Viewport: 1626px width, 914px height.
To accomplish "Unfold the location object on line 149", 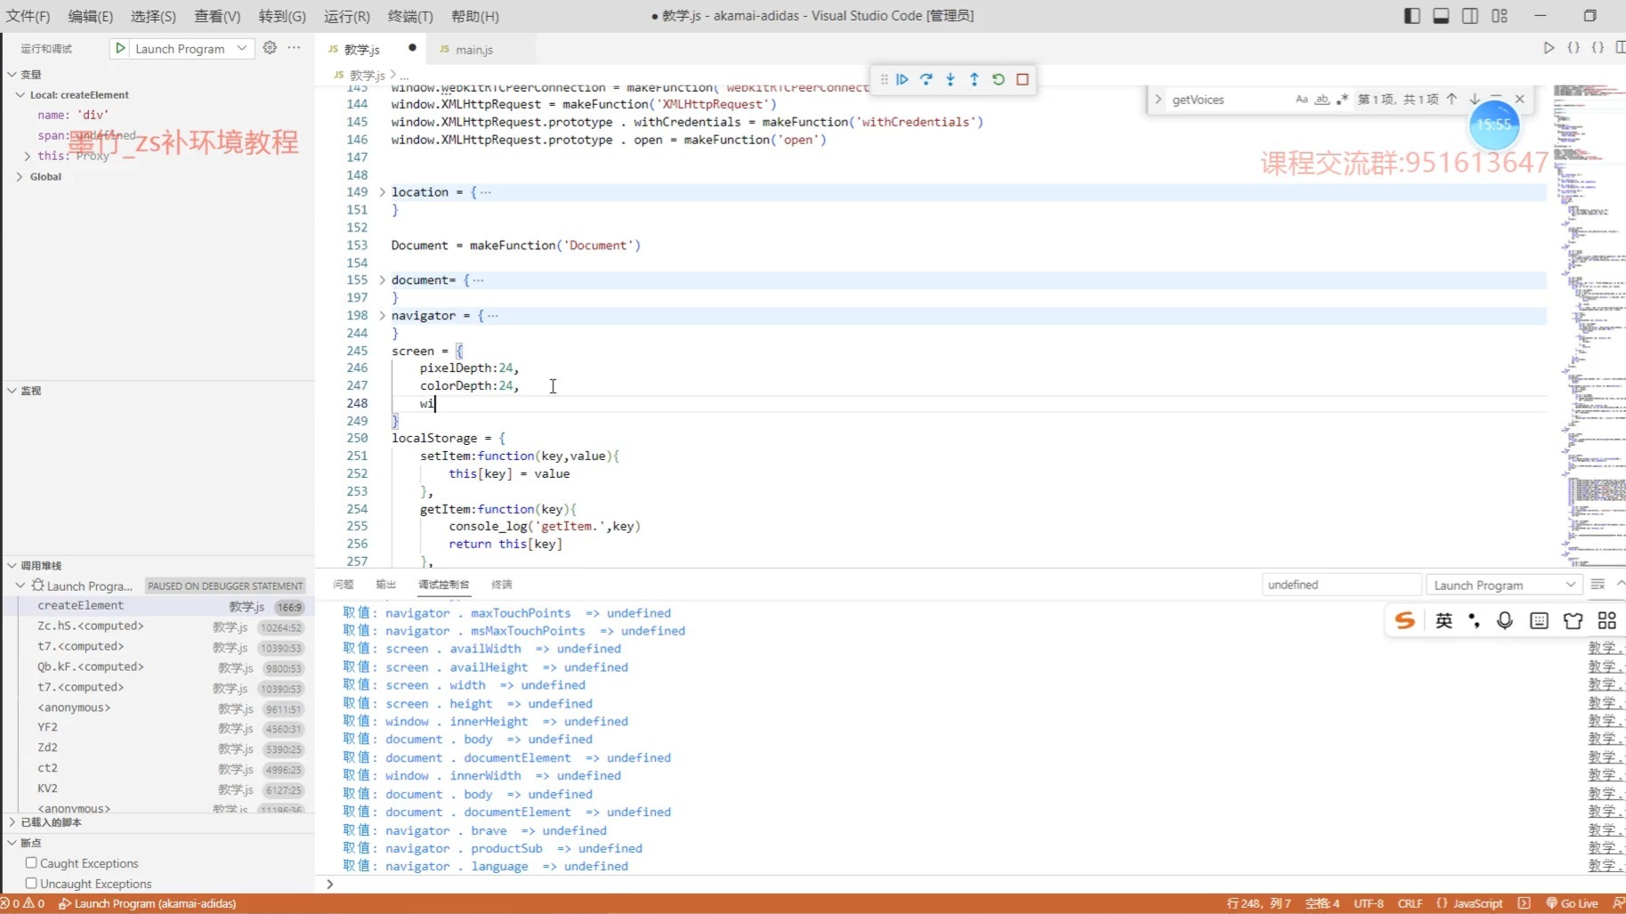I will point(383,191).
